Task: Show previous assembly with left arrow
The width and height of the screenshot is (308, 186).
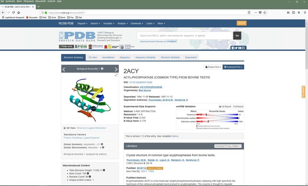Action: point(64,69)
